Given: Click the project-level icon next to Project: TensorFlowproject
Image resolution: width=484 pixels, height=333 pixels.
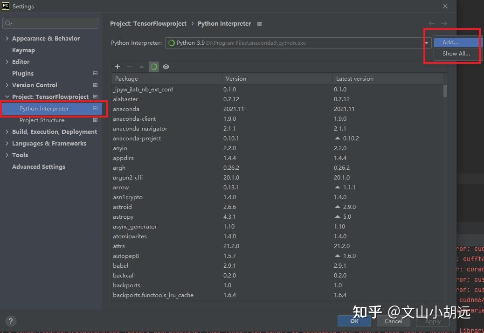Looking at the screenshot, I should point(96,97).
